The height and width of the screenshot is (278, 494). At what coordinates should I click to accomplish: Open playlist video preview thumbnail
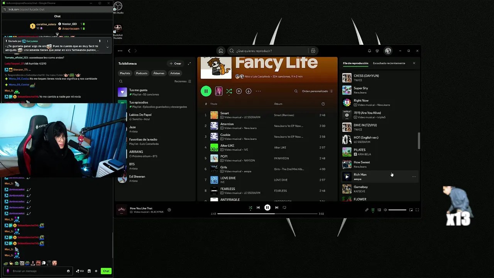pos(218,91)
